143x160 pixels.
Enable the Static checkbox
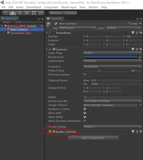129,24
